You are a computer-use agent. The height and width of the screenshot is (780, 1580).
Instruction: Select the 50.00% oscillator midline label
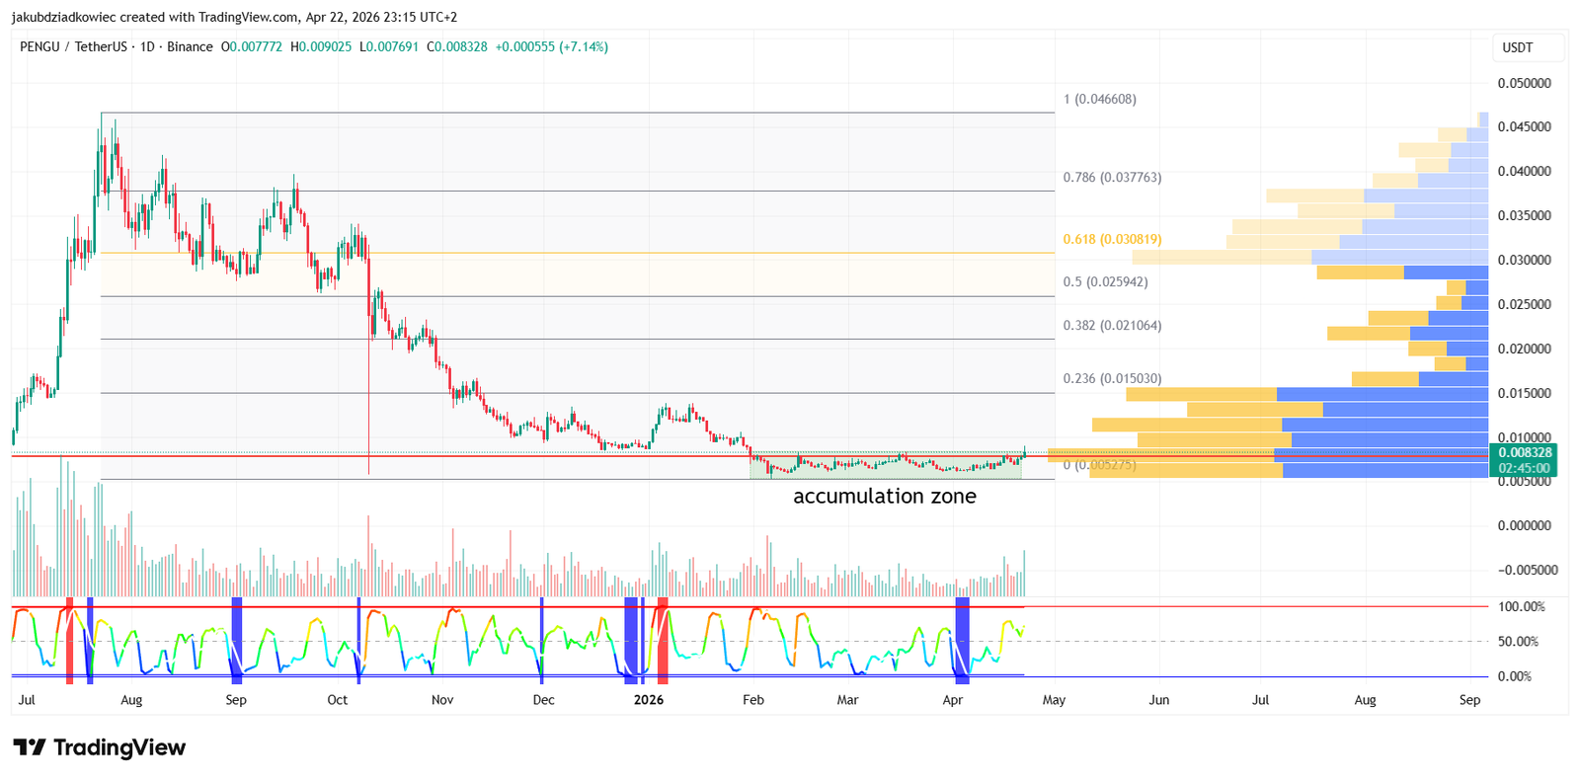[x=1518, y=642]
